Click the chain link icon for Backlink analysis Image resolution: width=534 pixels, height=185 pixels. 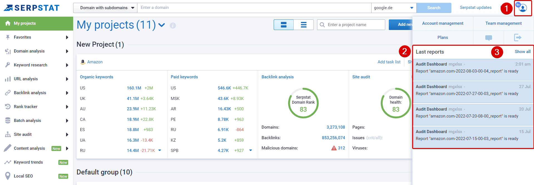coord(8,93)
